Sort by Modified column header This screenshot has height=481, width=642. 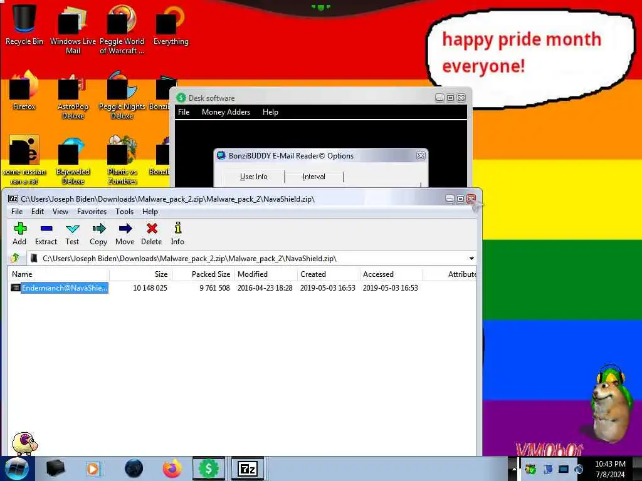266,274
